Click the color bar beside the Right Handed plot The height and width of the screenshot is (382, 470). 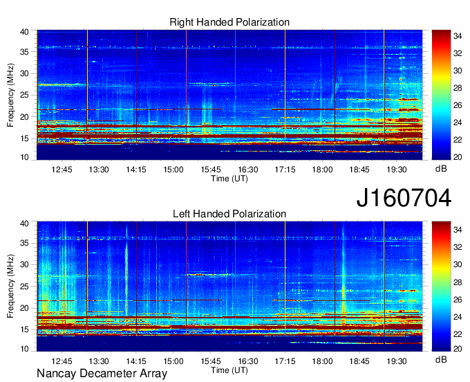click(441, 95)
